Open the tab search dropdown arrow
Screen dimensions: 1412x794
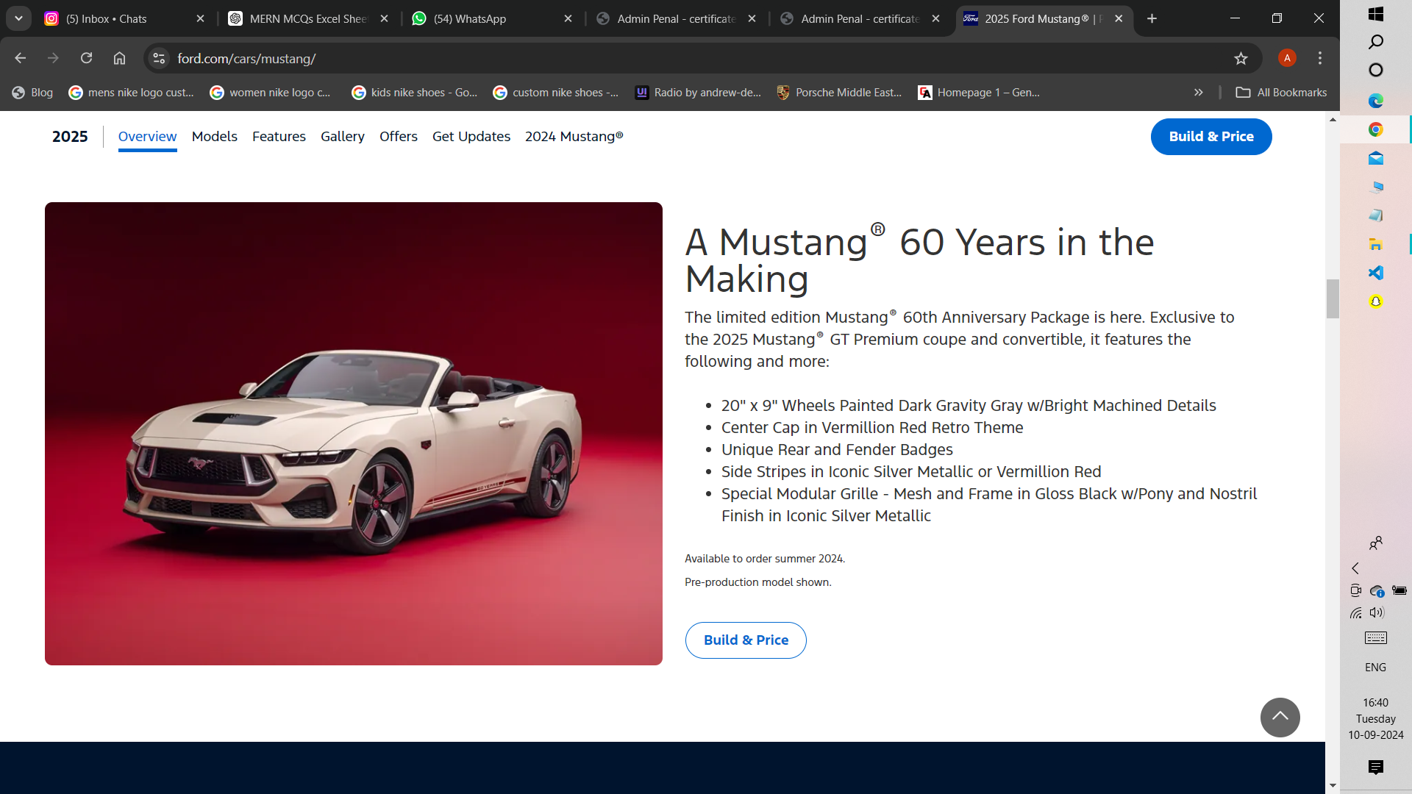point(18,18)
